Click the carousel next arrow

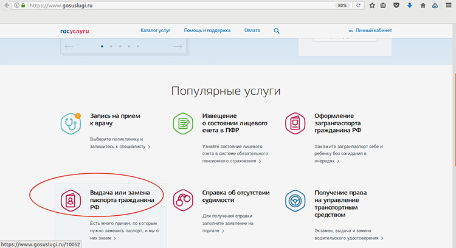178,46
